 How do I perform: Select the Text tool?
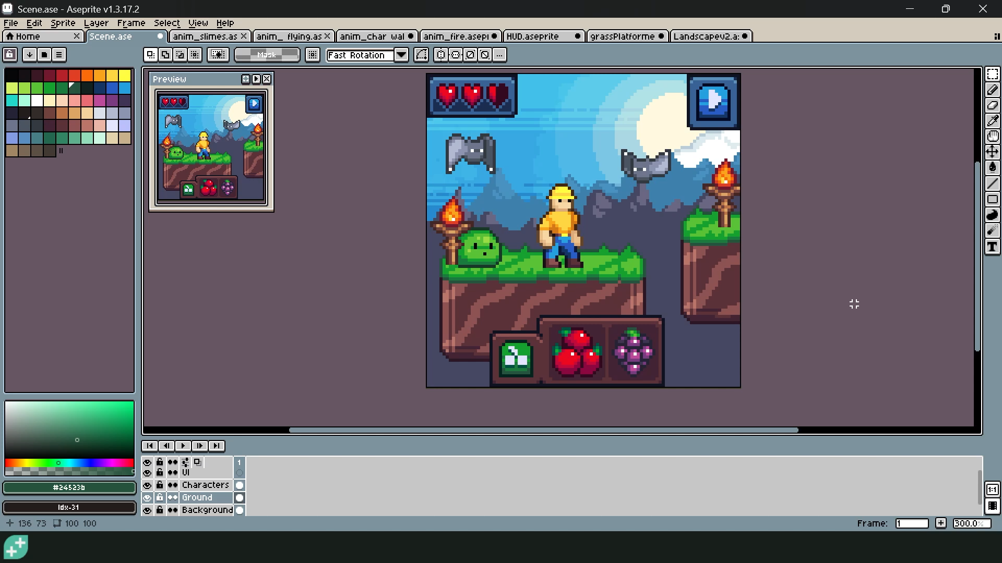pos(993,247)
